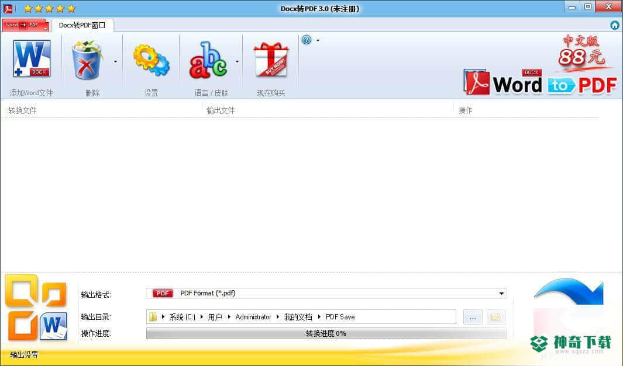Minimize the Docx转PDF window
Image resolution: width=623 pixels, height=366 pixels.
pyautogui.click(x=572, y=7)
